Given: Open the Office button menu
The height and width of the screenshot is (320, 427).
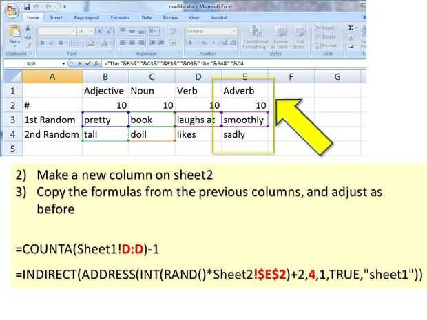Looking at the screenshot, I should [x=12, y=11].
